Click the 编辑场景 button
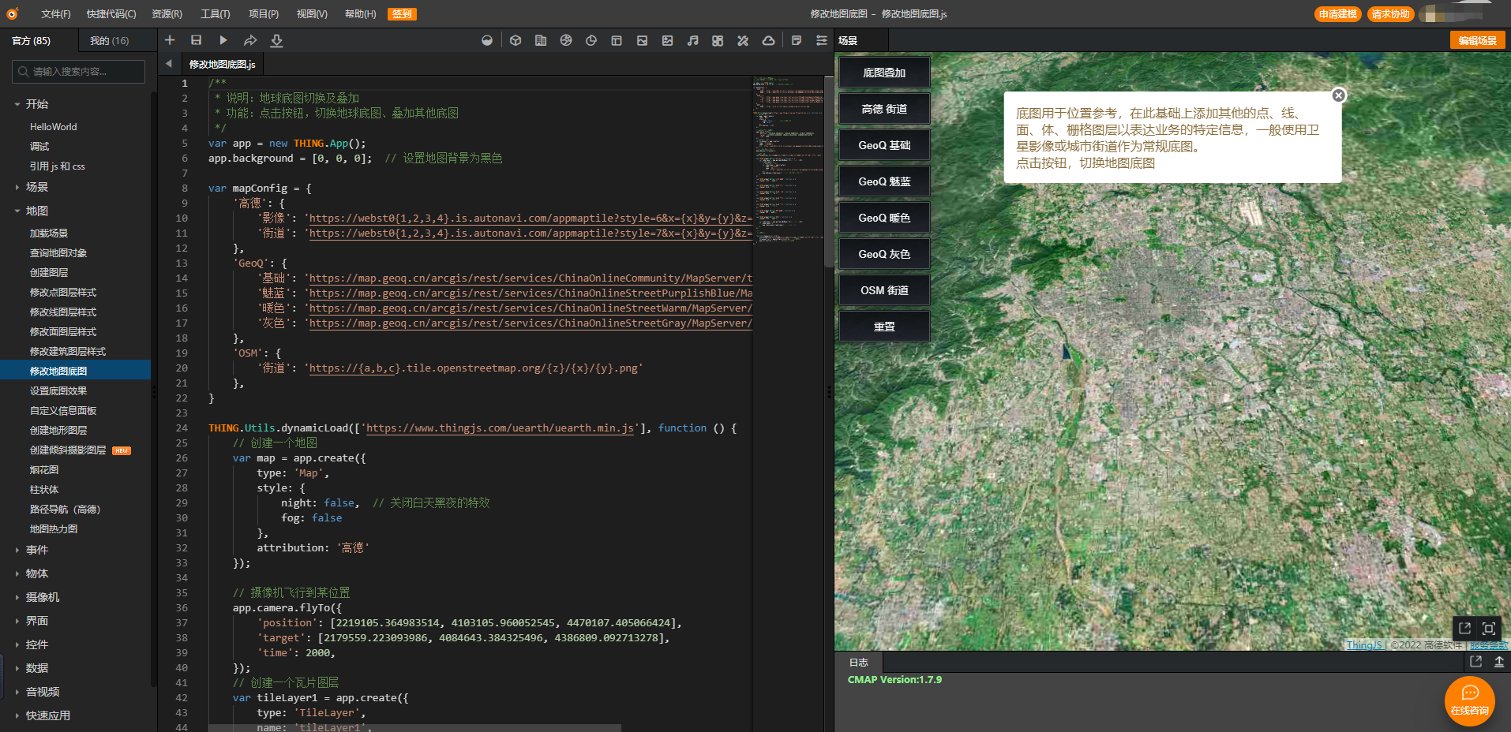Image resolution: width=1511 pixels, height=732 pixels. pos(1477,40)
